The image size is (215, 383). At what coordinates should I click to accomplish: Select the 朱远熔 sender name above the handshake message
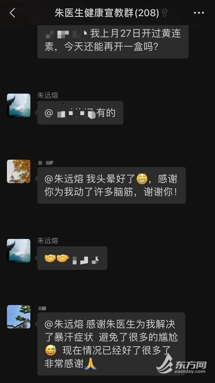point(48,240)
